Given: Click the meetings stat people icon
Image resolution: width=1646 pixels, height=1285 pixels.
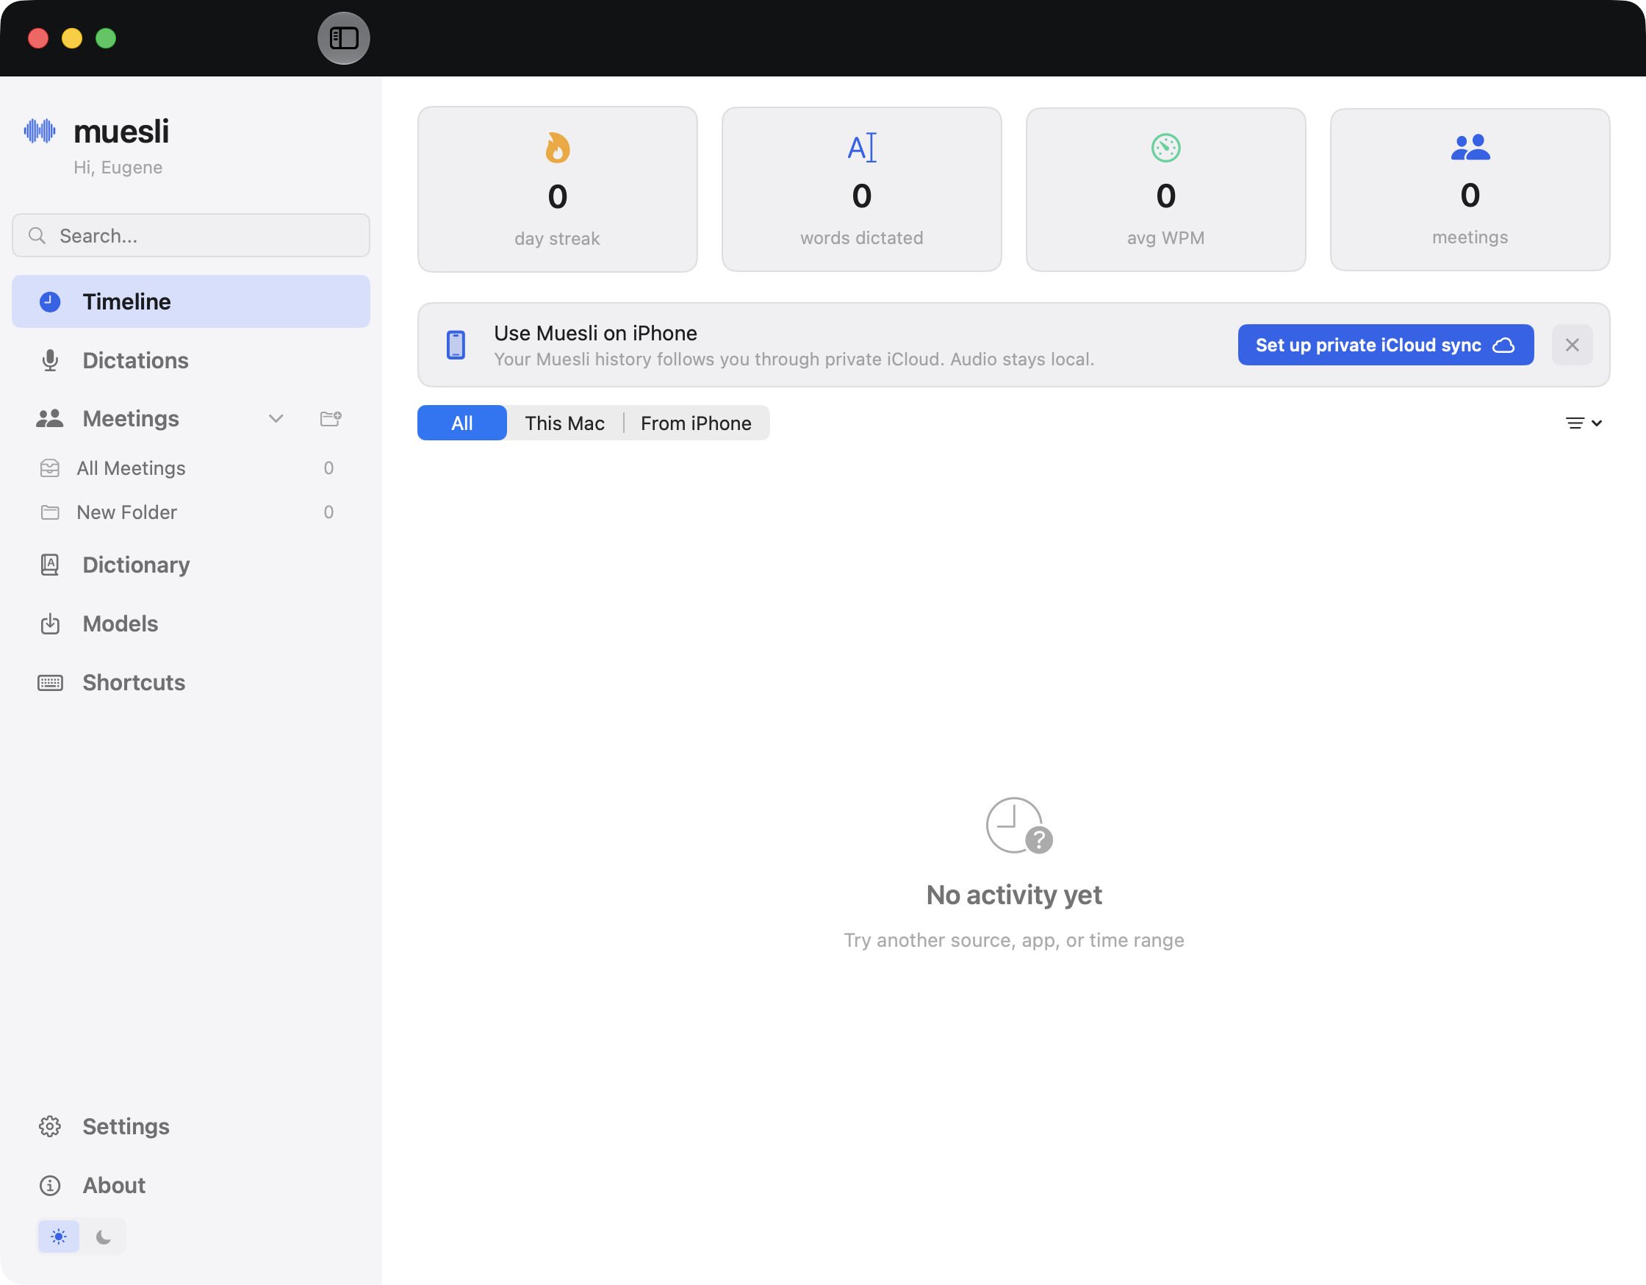Looking at the screenshot, I should click(1470, 147).
